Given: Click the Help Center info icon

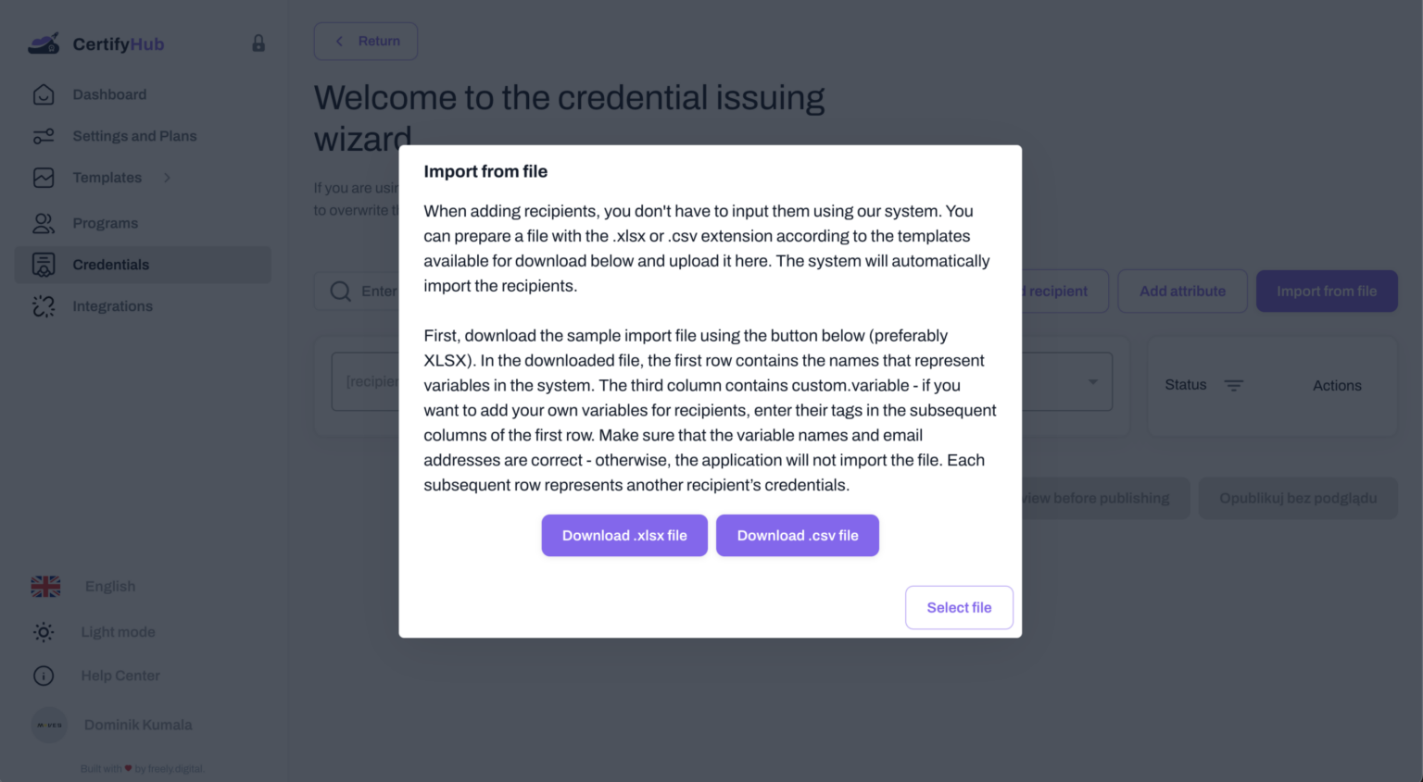Looking at the screenshot, I should pos(44,676).
